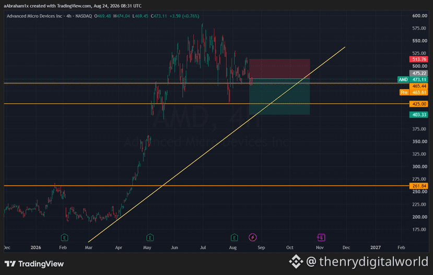
Task: Click 200.00 on the price axis
Action: pyautogui.click(x=419, y=217)
